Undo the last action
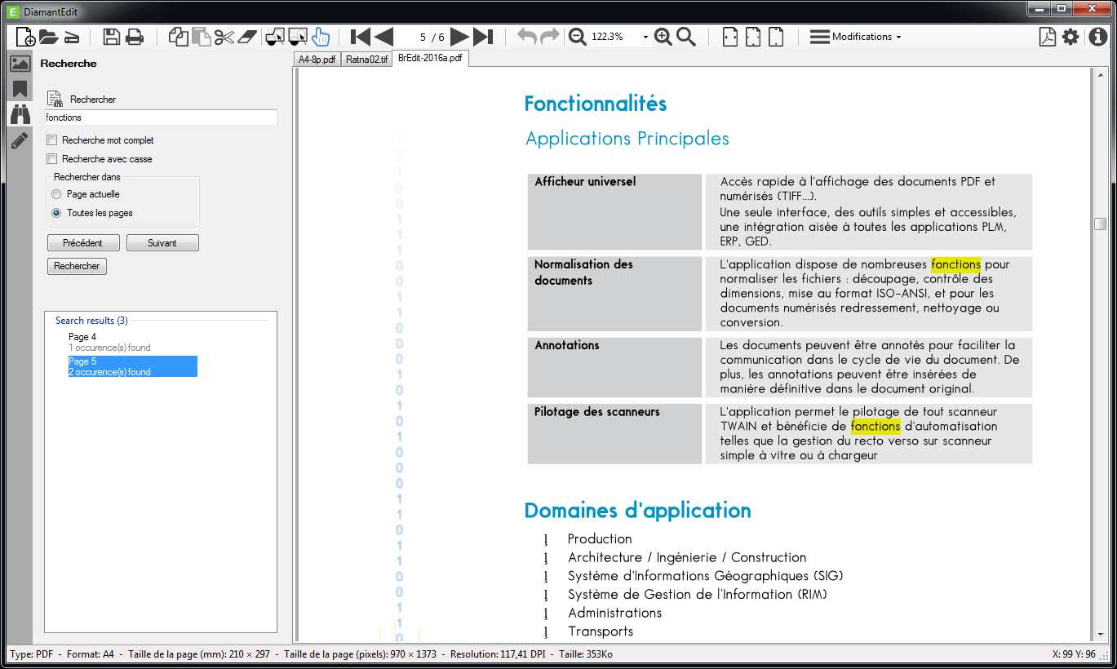The width and height of the screenshot is (1117, 669). click(527, 37)
